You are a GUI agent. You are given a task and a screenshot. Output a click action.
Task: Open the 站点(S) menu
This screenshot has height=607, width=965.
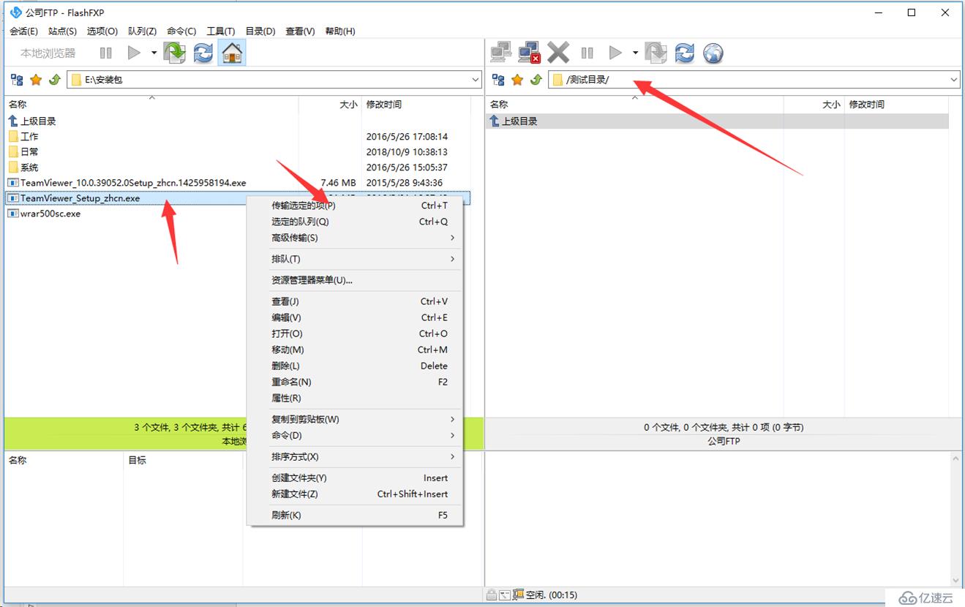pyautogui.click(x=62, y=31)
